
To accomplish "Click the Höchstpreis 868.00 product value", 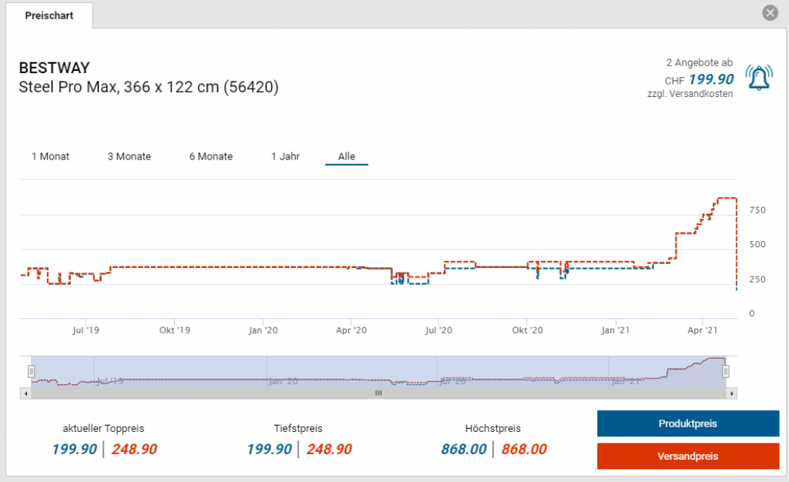I will 464,450.
